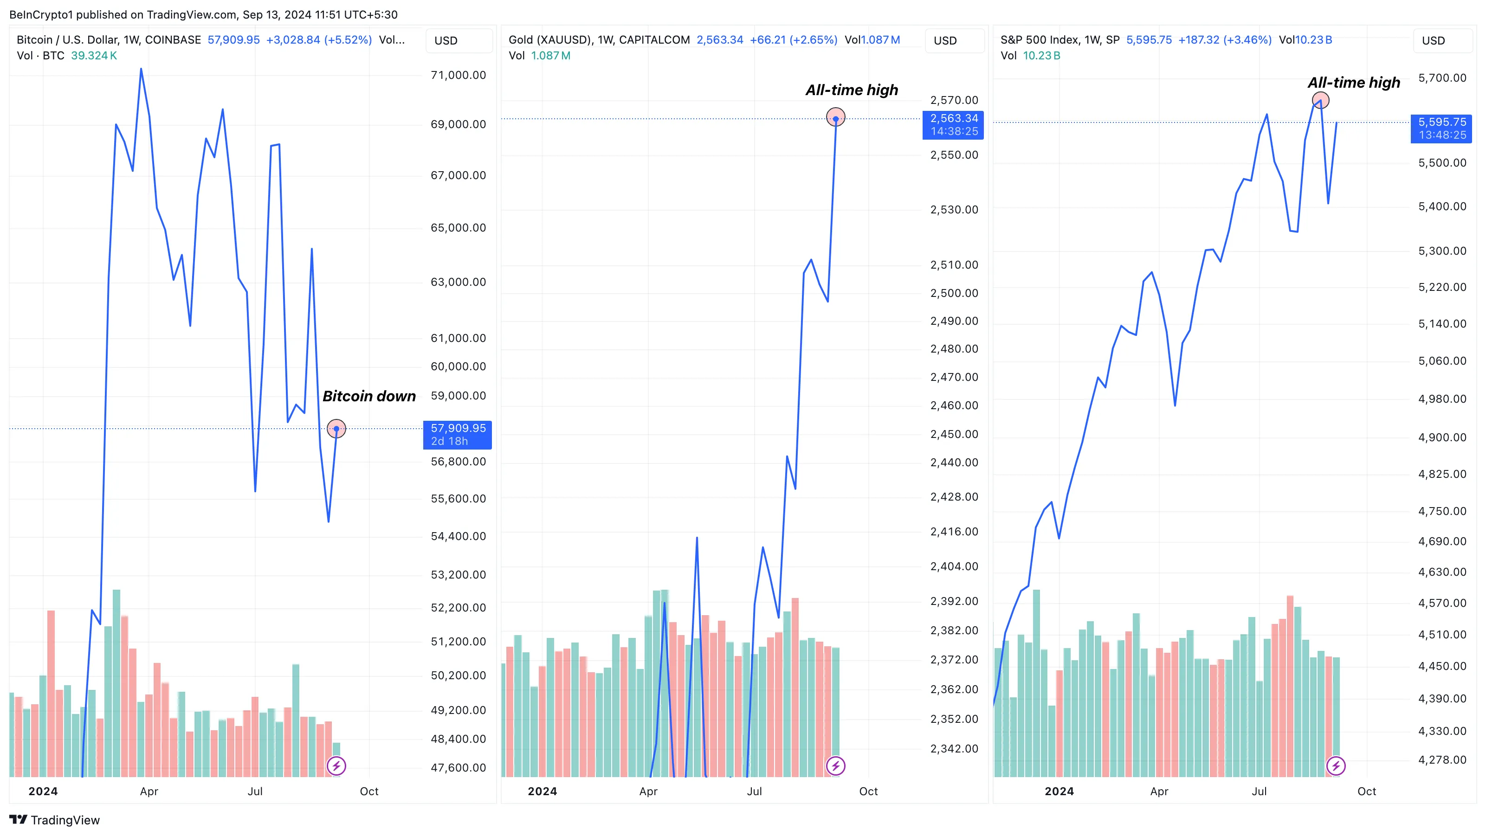Click the Bitcoin / U.S. Dollar symbol title
This screenshot has width=1486, height=836.
pos(109,40)
